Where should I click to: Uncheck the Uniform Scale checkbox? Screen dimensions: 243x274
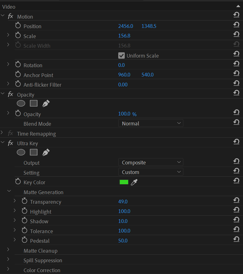tap(121, 56)
